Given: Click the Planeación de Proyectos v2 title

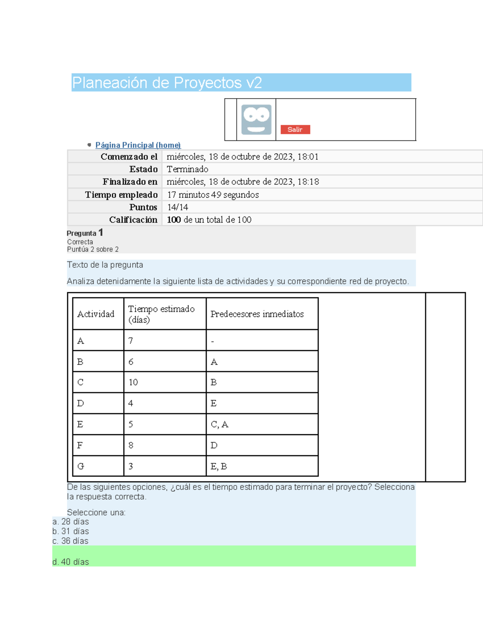Looking at the screenshot, I should (167, 83).
